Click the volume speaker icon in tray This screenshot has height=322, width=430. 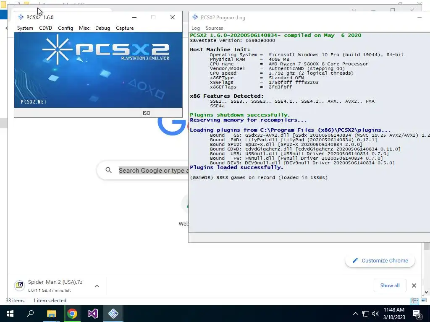[x=375, y=314]
